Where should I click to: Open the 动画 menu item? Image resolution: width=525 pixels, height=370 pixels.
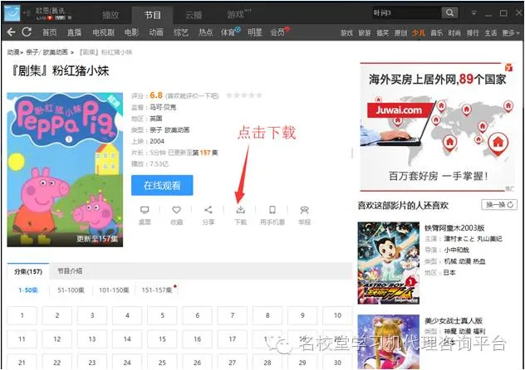click(x=156, y=32)
